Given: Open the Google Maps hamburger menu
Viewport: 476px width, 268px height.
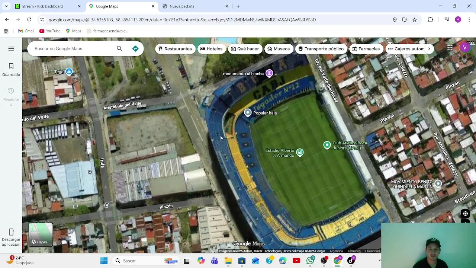Looking at the screenshot, I should coord(11,49).
